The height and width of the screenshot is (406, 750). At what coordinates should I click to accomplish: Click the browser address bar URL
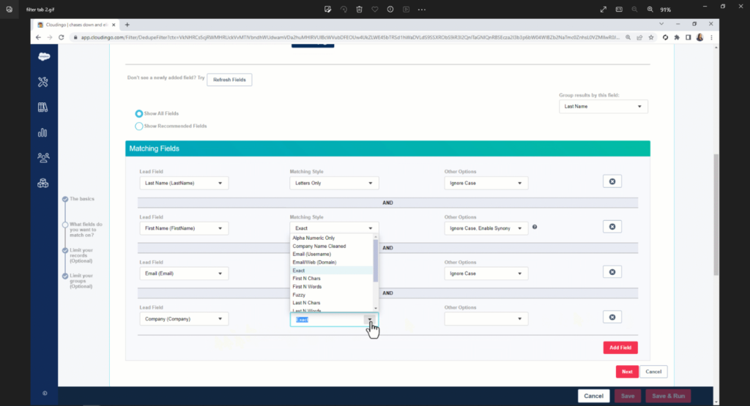tap(350, 37)
